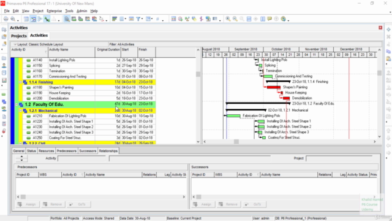Select the A1210 Fabrication Of Lighting Pols row
Viewport: 392px width, 221px height.
point(89,116)
